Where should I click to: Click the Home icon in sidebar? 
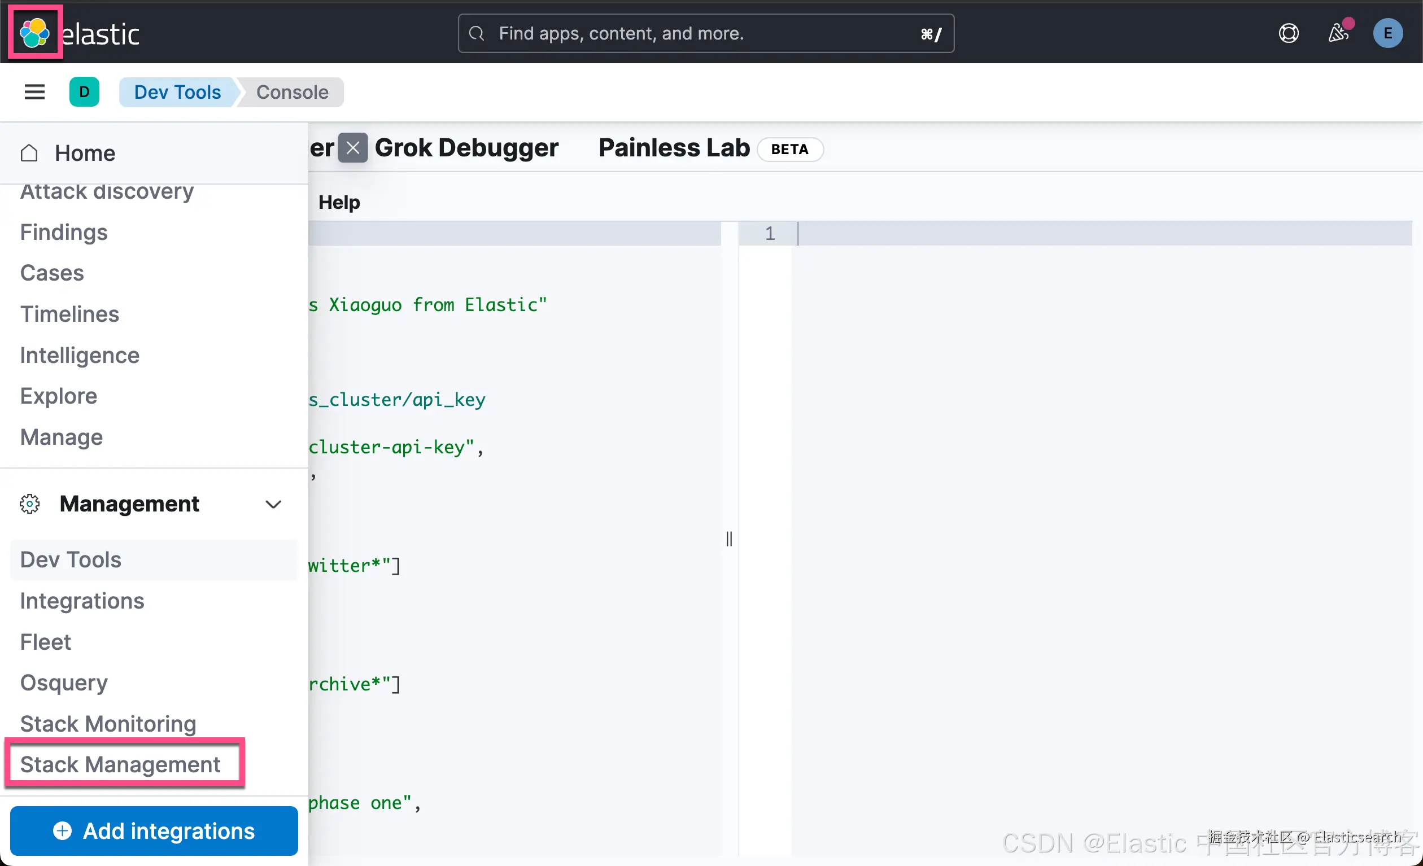(29, 153)
